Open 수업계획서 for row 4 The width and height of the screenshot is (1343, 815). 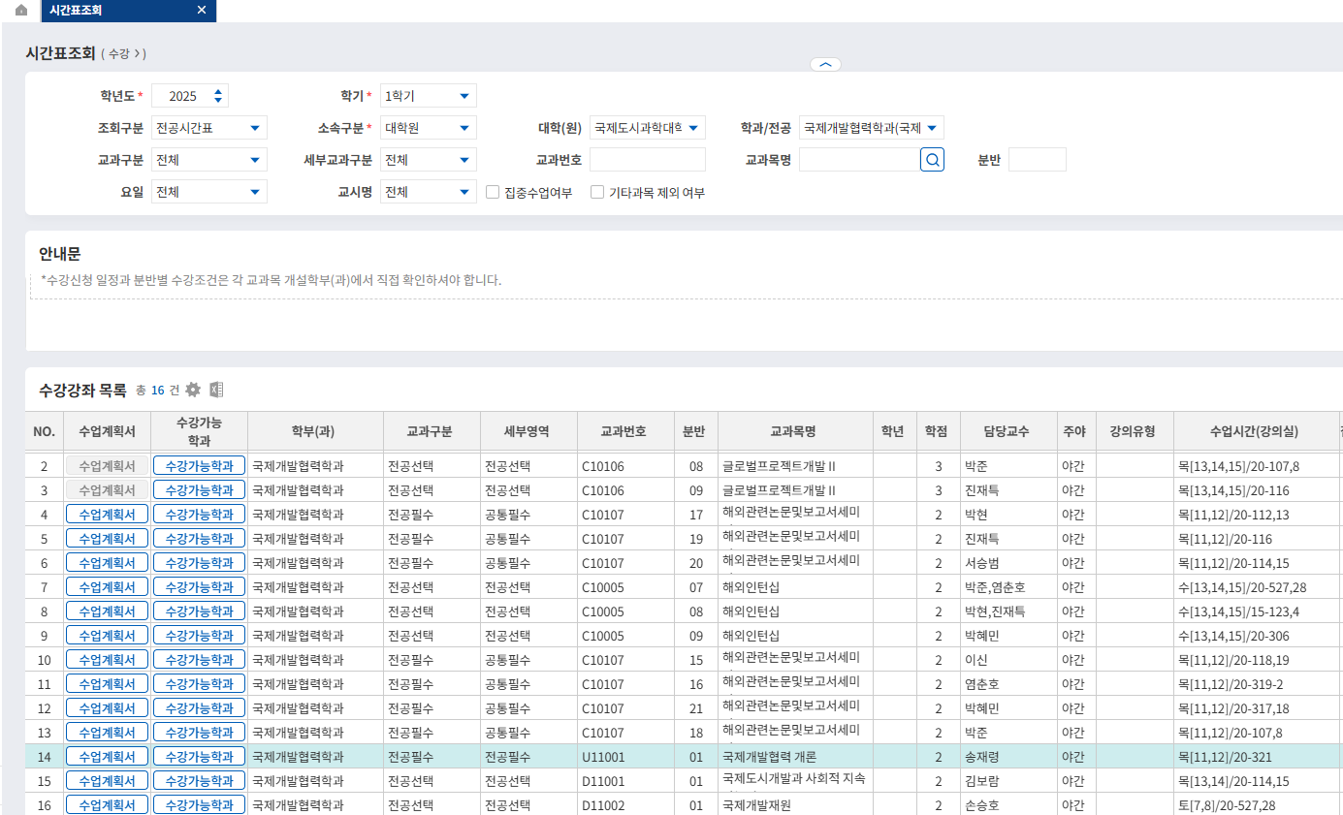click(x=107, y=515)
